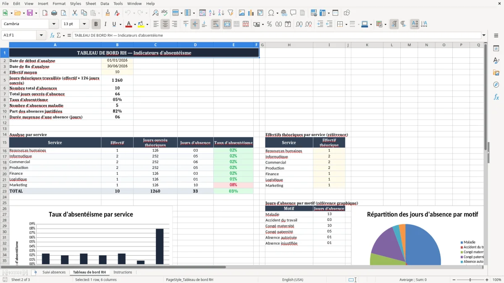Export directly as PDF
The height and width of the screenshot is (283, 504).
pos(45,13)
